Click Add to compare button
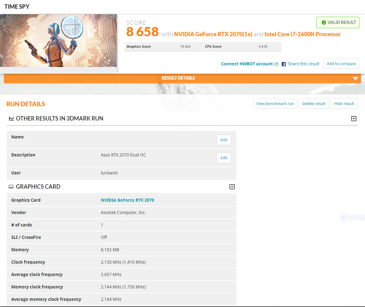The height and width of the screenshot is (307, 365). 341,64
